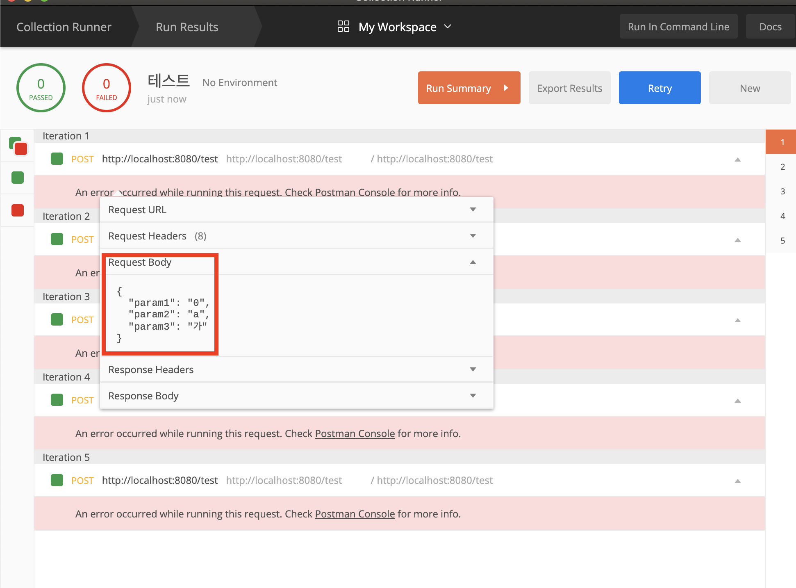796x588 pixels.
Task: Click the 0 FAILED circle indicator
Action: click(x=107, y=88)
